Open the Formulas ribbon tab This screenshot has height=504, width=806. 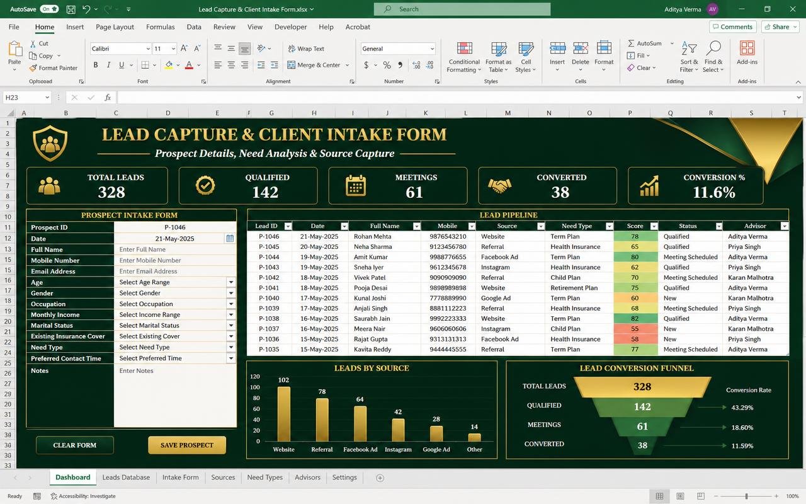tap(161, 27)
